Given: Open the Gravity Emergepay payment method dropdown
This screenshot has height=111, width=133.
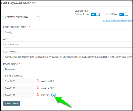Looking at the screenshot, I should (x=22, y=17).
